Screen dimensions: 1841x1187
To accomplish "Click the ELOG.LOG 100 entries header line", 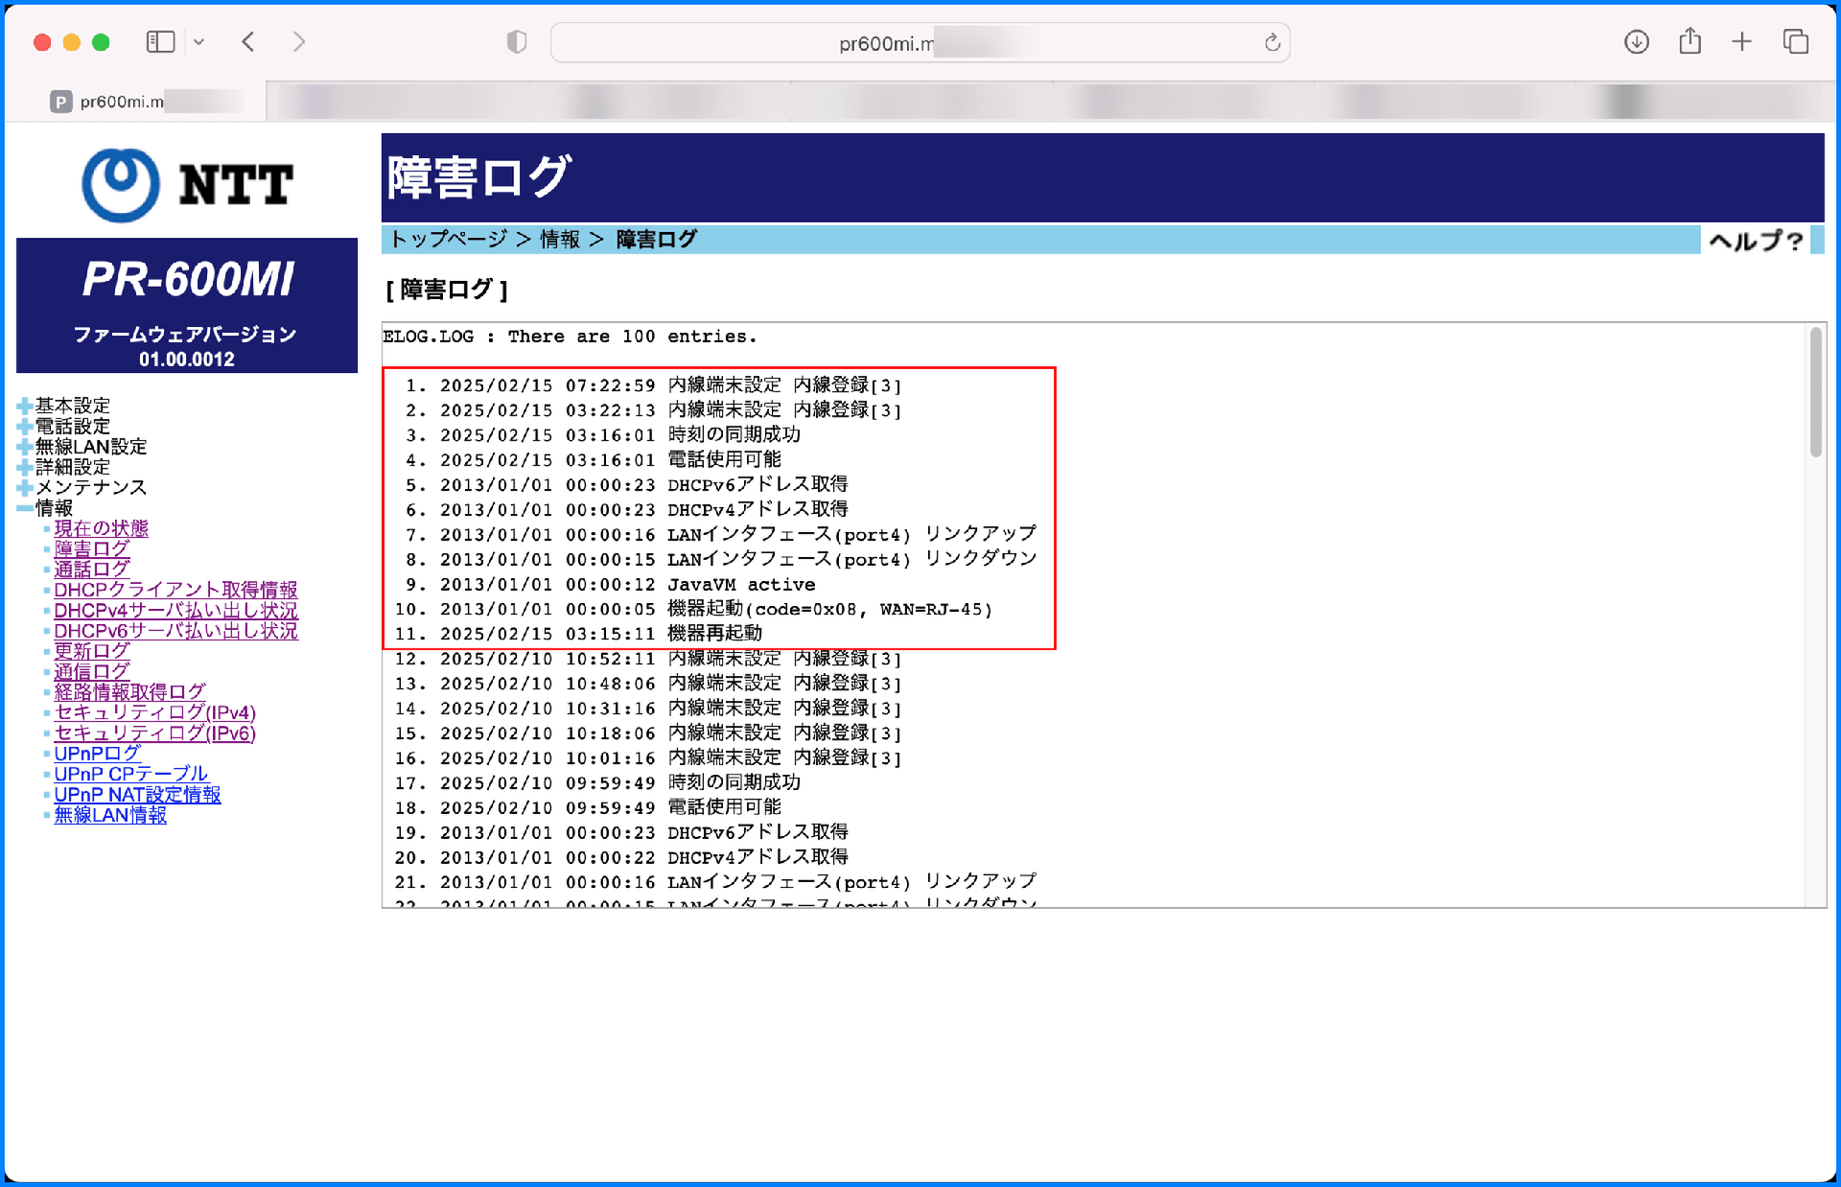I will coord(570,337).
